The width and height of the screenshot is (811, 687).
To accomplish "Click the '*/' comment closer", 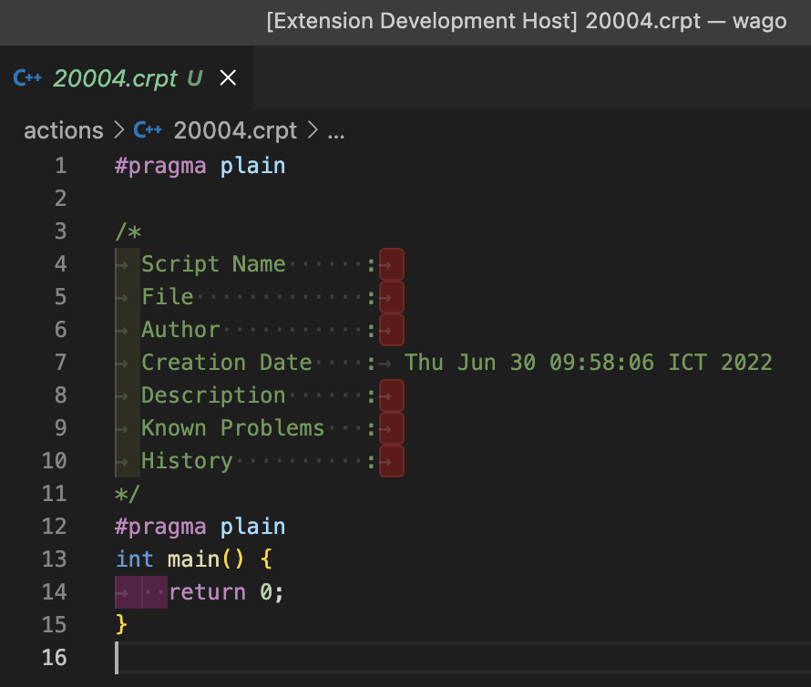I will pos(128,494).
